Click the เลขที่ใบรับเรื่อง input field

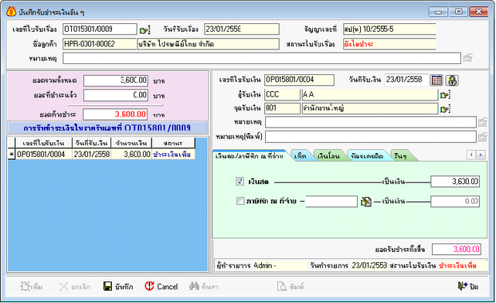point(100,29)
